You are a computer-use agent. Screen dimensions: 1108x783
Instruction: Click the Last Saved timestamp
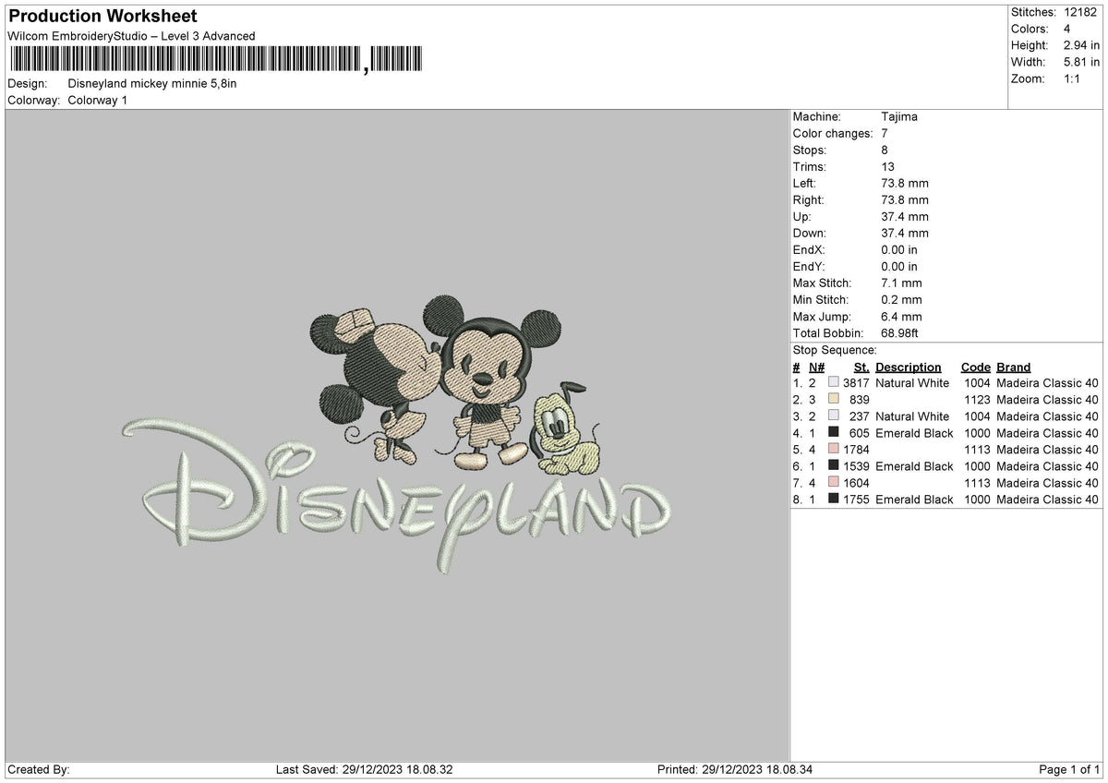[365, 770]
